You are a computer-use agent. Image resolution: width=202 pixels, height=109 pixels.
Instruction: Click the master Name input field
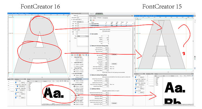click(x=116, y=29)
